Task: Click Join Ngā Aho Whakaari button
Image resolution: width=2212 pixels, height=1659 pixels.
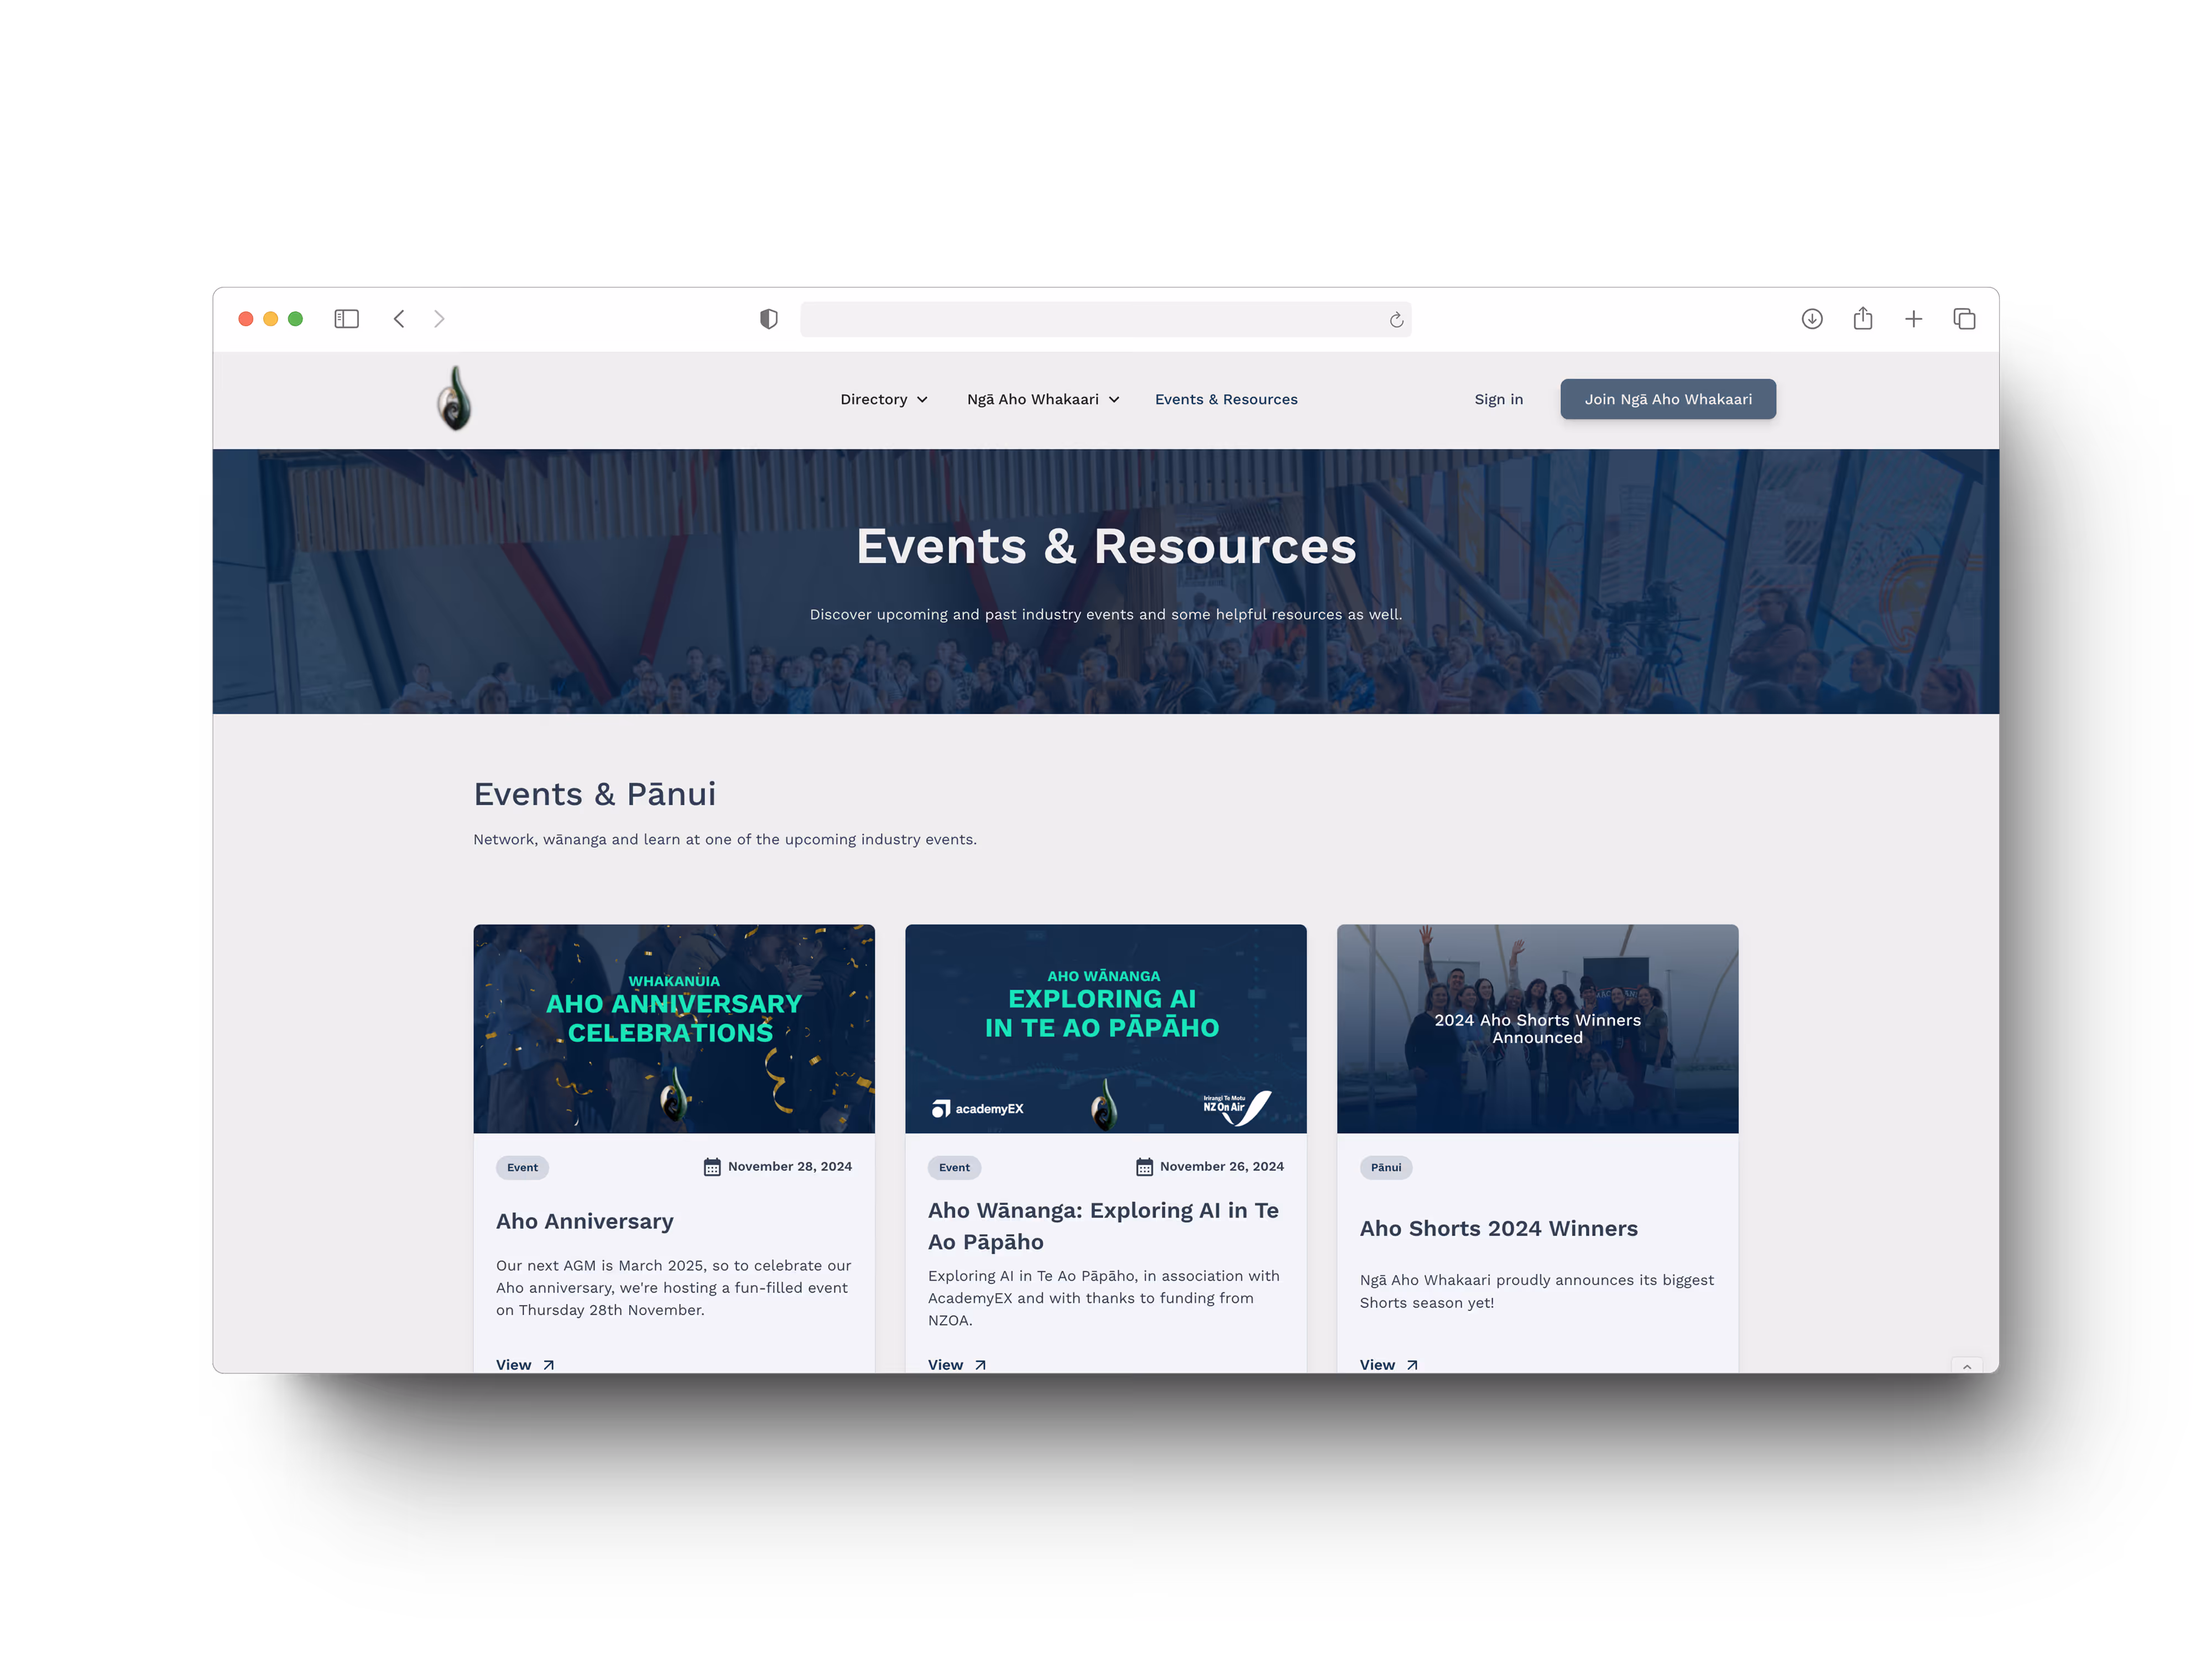Action: click(x=1667, y=399)
